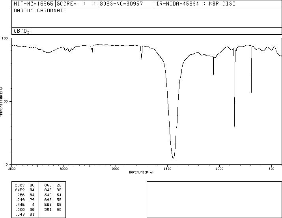Screen dimensions: 282x218
Task: Select the 2452 peak table entry
Action: click(25, 190)
